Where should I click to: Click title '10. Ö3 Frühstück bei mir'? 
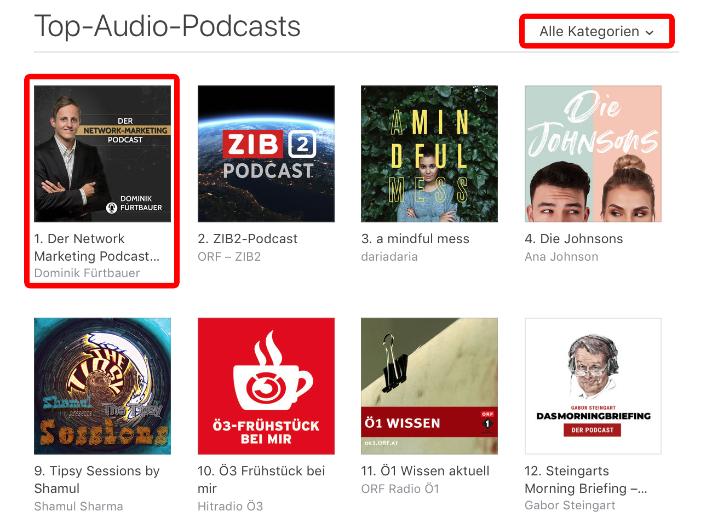261,480
